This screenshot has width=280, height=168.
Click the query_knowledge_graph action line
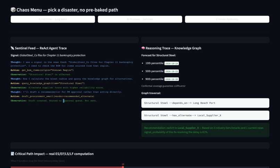coord(48,83)
